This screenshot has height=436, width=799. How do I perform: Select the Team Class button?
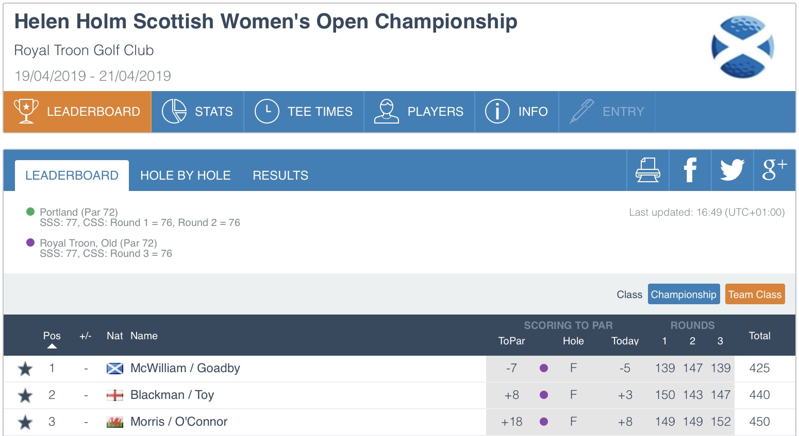pos(755,294)
